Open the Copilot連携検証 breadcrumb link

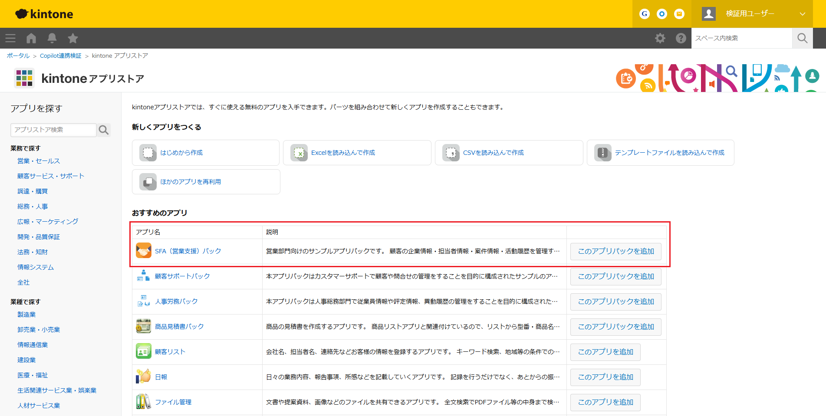[61, 56]
